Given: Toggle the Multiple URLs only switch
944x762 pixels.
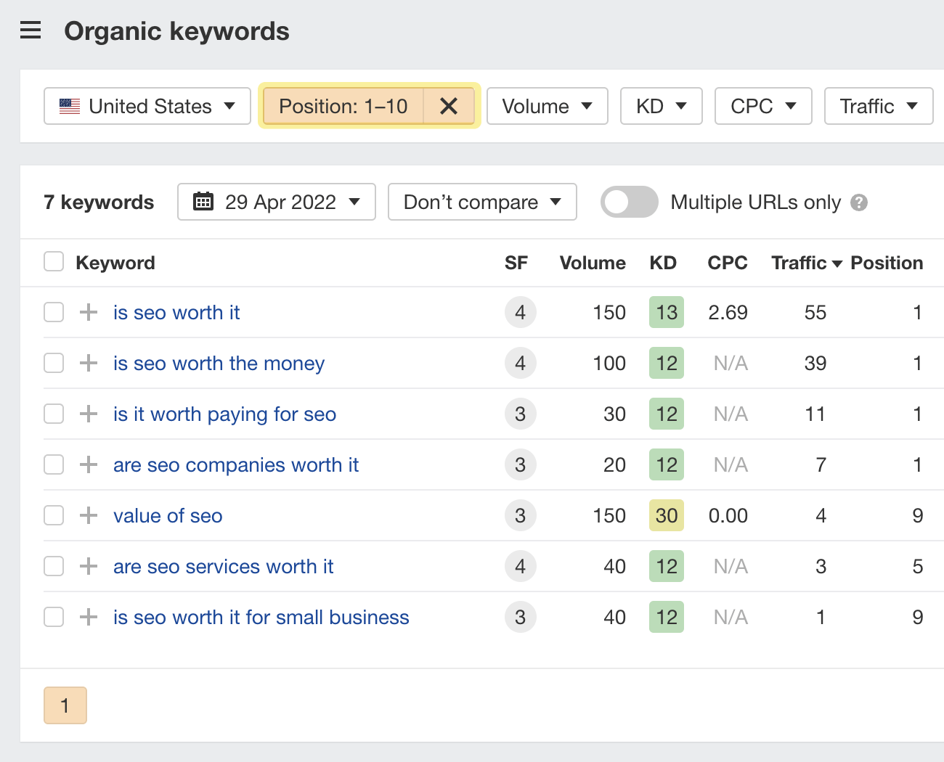Looking at the screenshot, I should (629, 202).
